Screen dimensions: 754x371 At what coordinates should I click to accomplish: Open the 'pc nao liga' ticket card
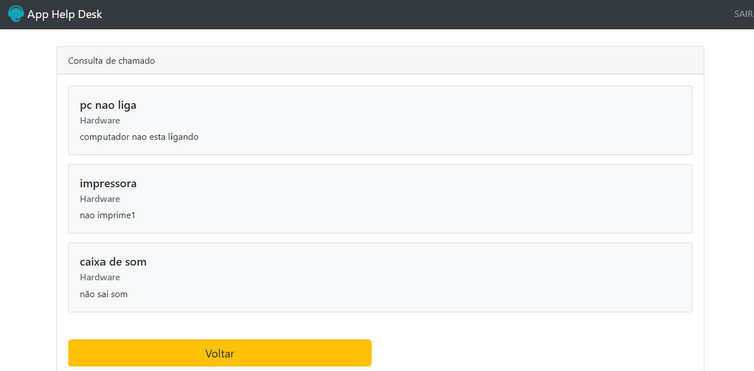[x=380, y=120]
